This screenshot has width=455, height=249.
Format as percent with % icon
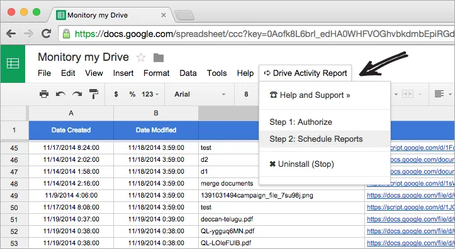(132, 94)
